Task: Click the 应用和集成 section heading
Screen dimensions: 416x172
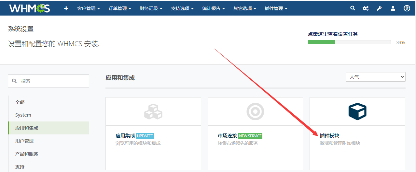Action: (x=120, y=78)
